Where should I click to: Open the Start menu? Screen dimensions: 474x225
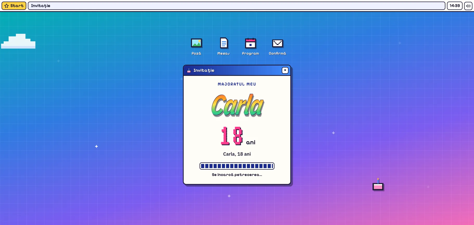coord(14,6)
